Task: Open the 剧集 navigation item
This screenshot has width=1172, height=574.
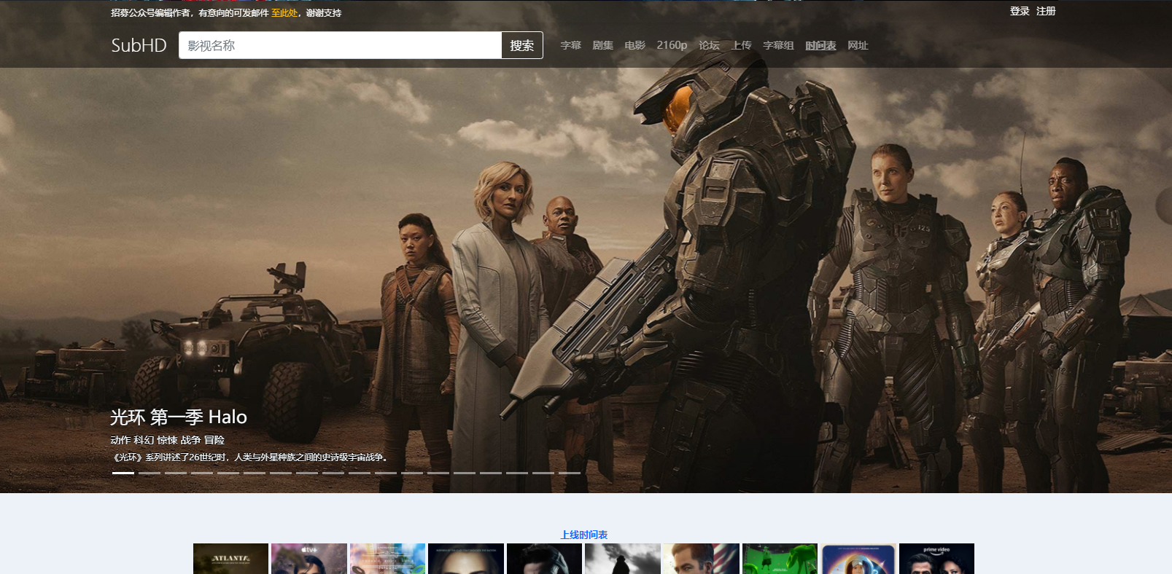Action: pos(602,45)
